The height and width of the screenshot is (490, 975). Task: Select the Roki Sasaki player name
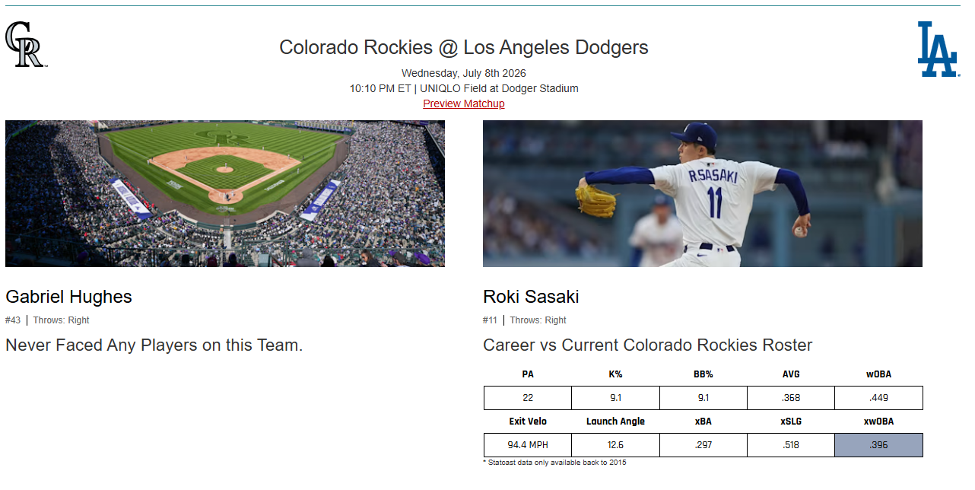tap(531, 297)
